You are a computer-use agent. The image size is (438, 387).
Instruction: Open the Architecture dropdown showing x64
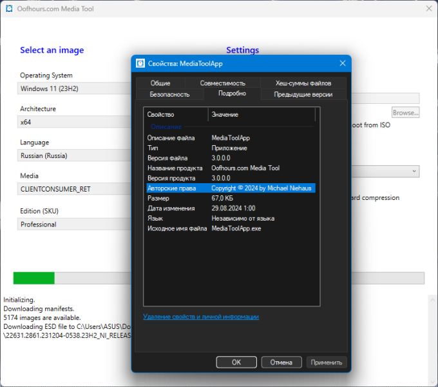pos(74,122)
